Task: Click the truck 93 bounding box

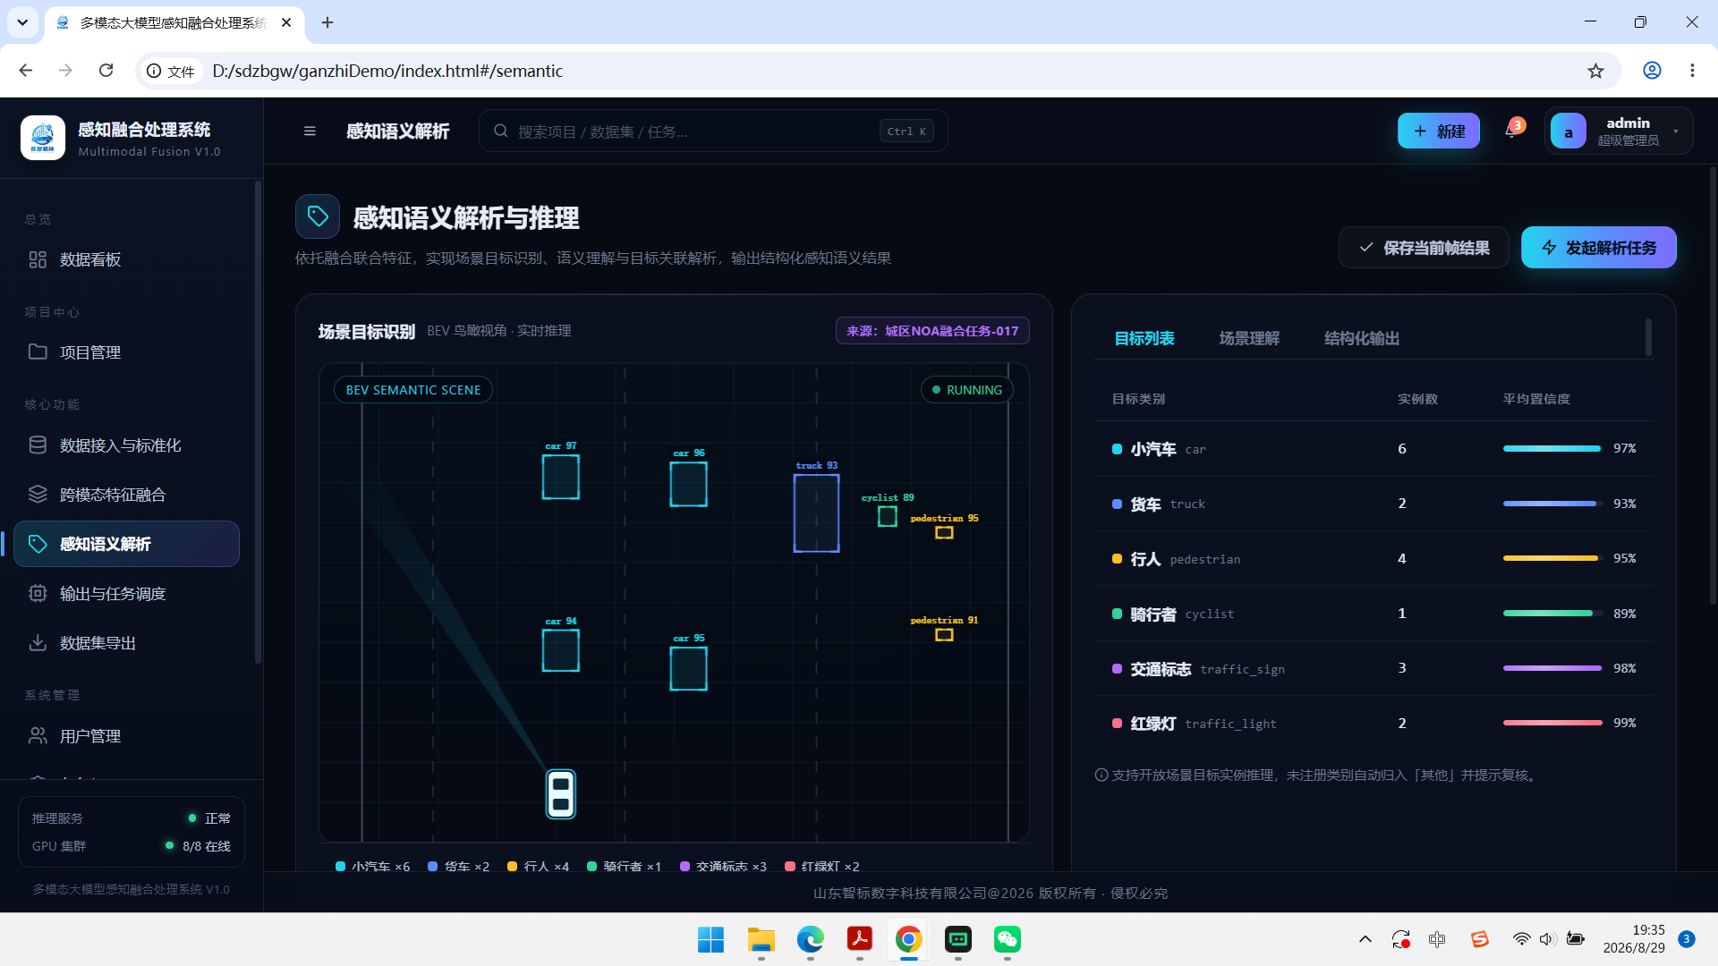Action: [816, 513]
